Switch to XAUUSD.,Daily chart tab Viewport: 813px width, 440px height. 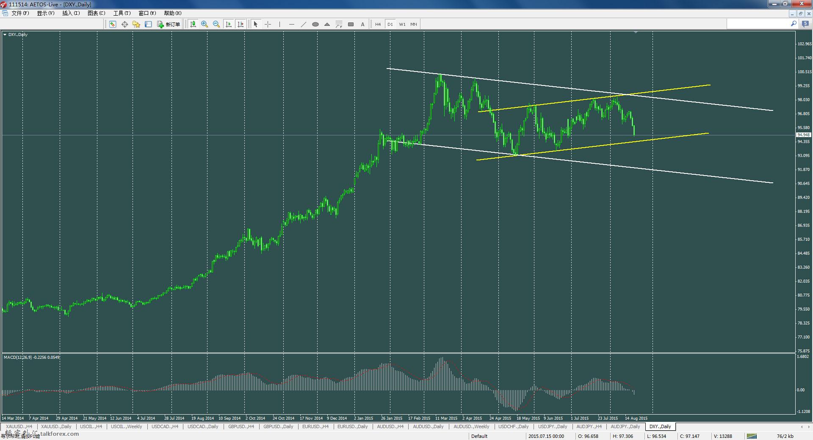[56, 426]
